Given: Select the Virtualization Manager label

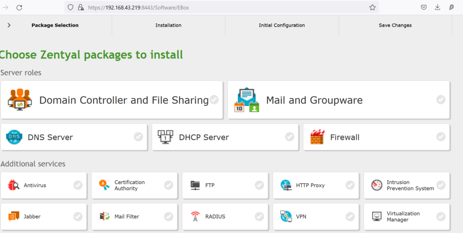Looking at the screenshot, I should 403,216.
